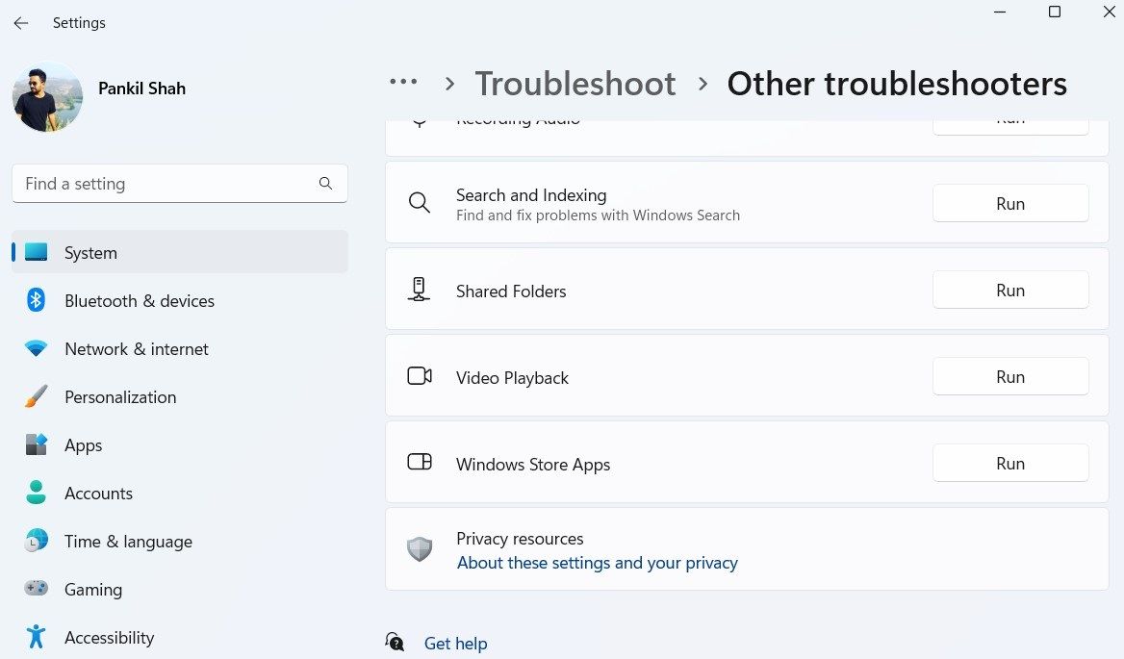This screenshot has width=1124, height=659.
Task: Click the Time & language globe icon
Action: pyautogui.click(x=36, y=540)
